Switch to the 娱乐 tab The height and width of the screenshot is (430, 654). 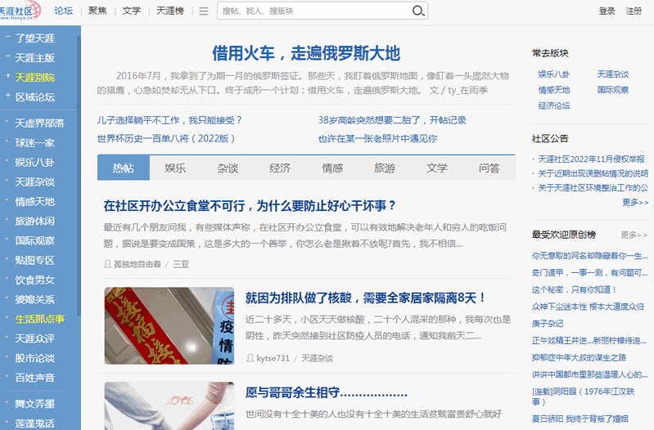coord(175,168)
